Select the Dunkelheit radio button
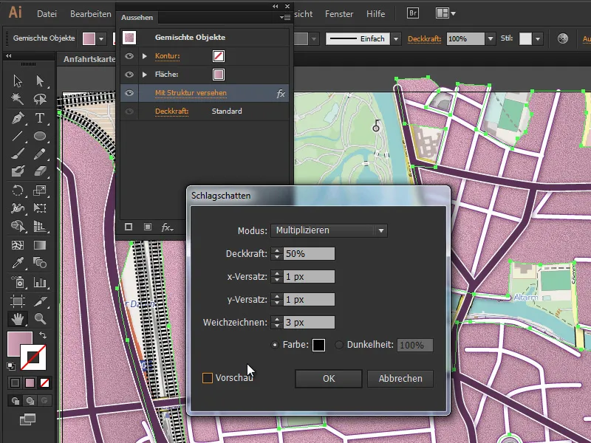Image resolution: width=591 pixels, height=443 pixels. point(339,345)
